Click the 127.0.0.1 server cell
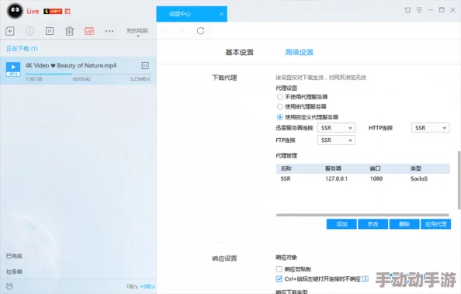461x294 pixels. (x=336, y=178)
